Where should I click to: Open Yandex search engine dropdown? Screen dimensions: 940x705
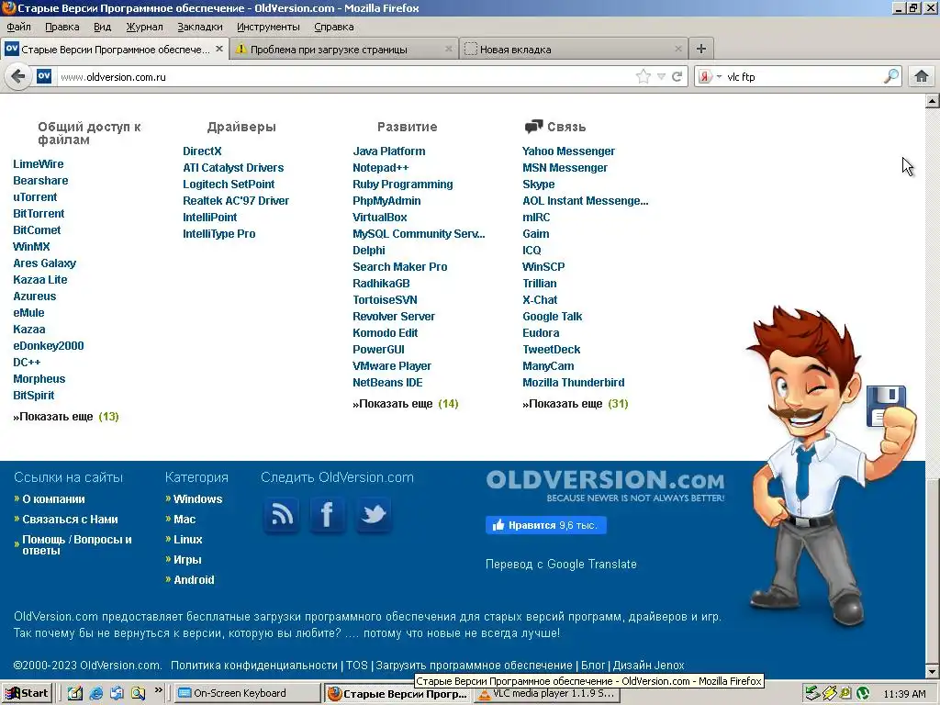tap(711, 76)
